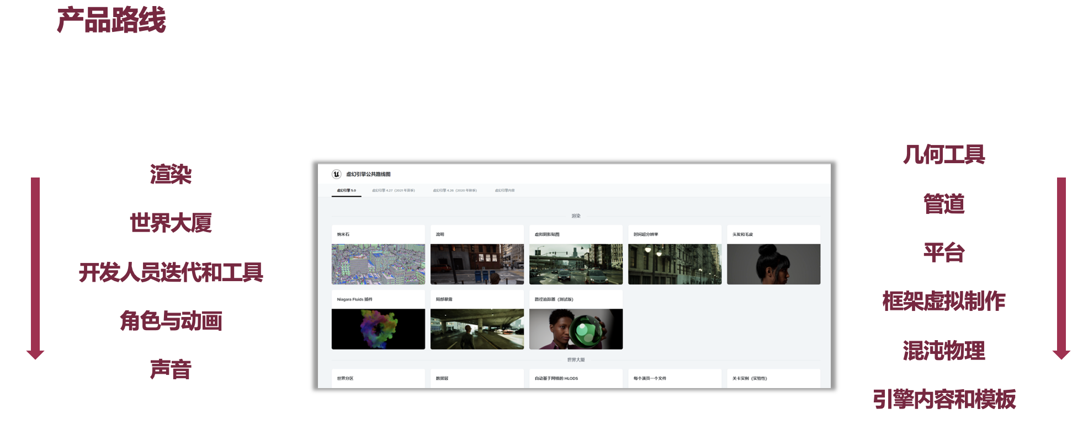
Task: Open the 纳米石 colorful city thumbnail
Action: (x=378, y=264)
